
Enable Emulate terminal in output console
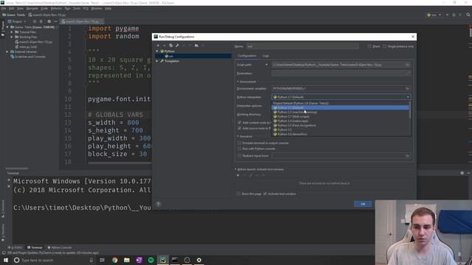pos(239,143)
